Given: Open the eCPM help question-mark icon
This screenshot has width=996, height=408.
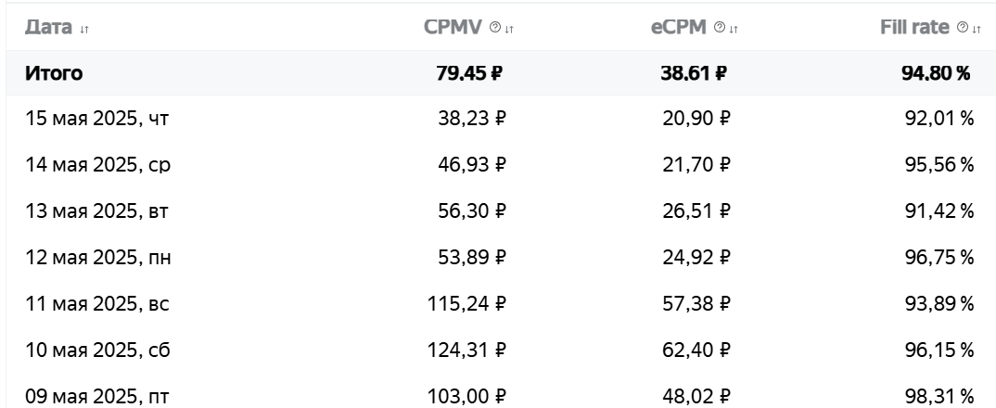Looking at the screenshot, I should tap(720, 27).
